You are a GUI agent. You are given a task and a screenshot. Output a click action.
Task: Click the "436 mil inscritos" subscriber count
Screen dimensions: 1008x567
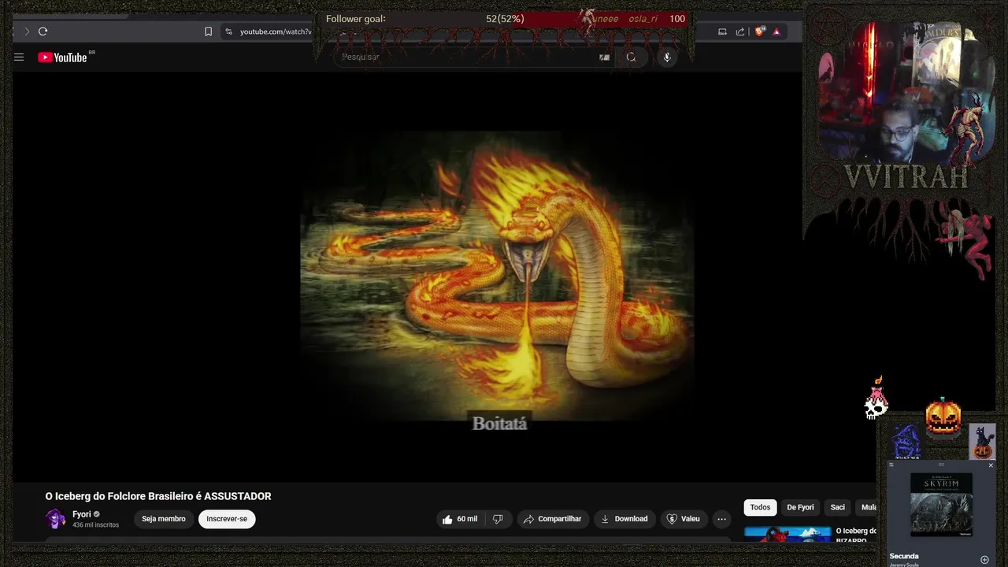[95, 524]
